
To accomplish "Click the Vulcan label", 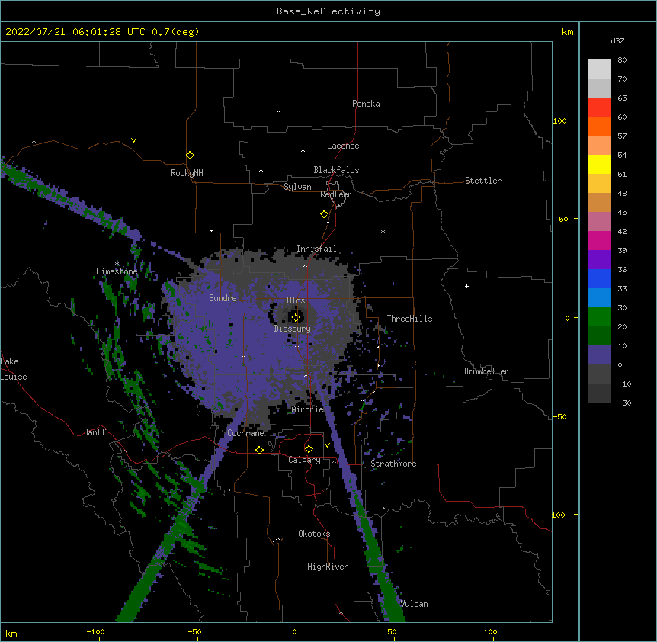I will 414,604.
